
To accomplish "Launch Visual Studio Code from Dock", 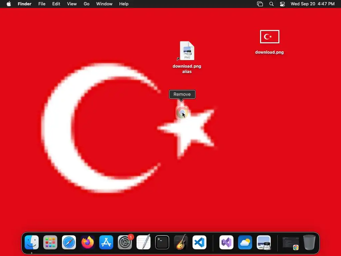I will [199, 242].
